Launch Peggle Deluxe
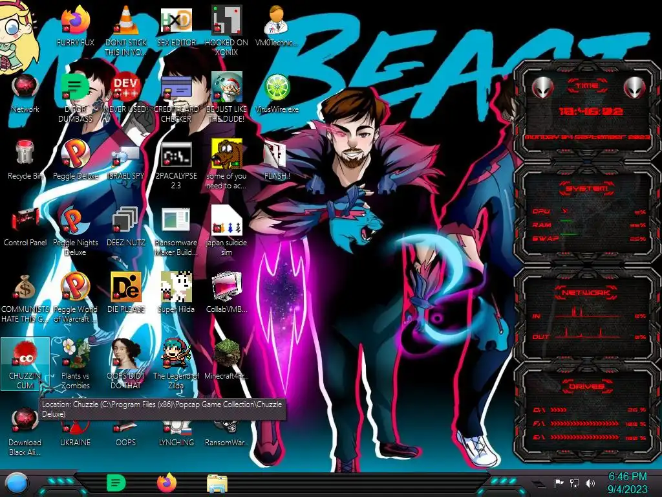The image size is (662, 497). click(75, 160)
